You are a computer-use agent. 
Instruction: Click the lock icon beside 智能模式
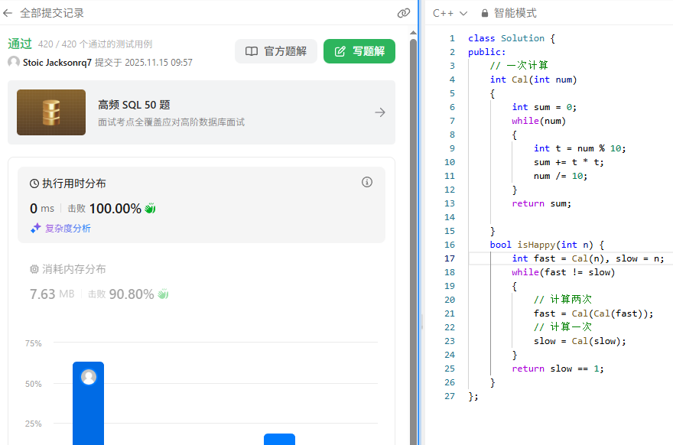coord(485,13)
